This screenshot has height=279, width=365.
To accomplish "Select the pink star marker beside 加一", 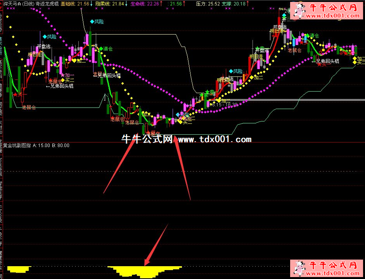I will [x=63, y=75].
